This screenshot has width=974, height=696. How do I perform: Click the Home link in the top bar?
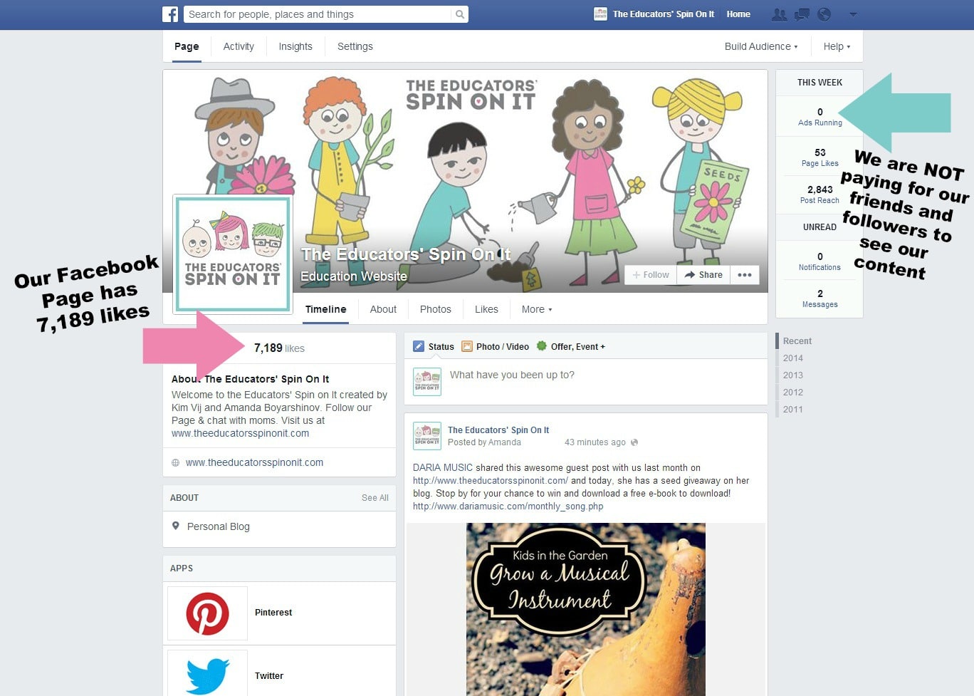point(738,14)
